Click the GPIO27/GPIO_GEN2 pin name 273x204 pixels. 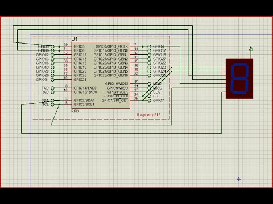point(111,59)
